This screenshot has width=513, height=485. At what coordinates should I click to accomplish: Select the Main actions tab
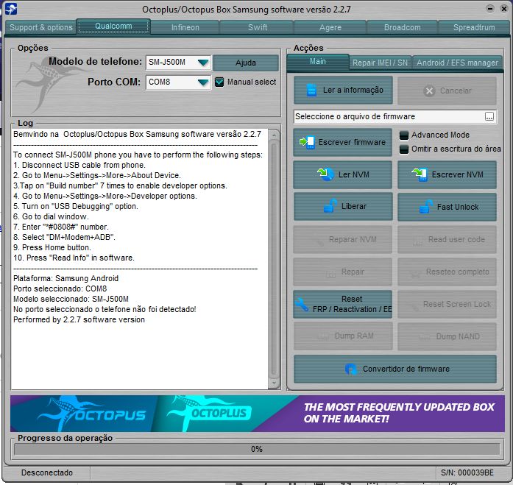318,62
